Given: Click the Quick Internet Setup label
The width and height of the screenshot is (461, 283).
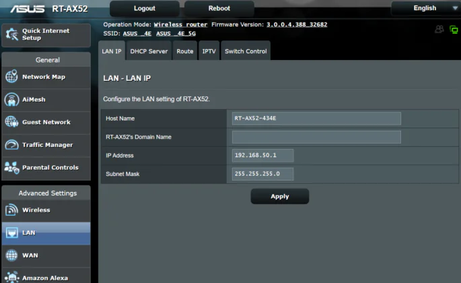Looking at the screenshot, I should (x=46, y=34).
